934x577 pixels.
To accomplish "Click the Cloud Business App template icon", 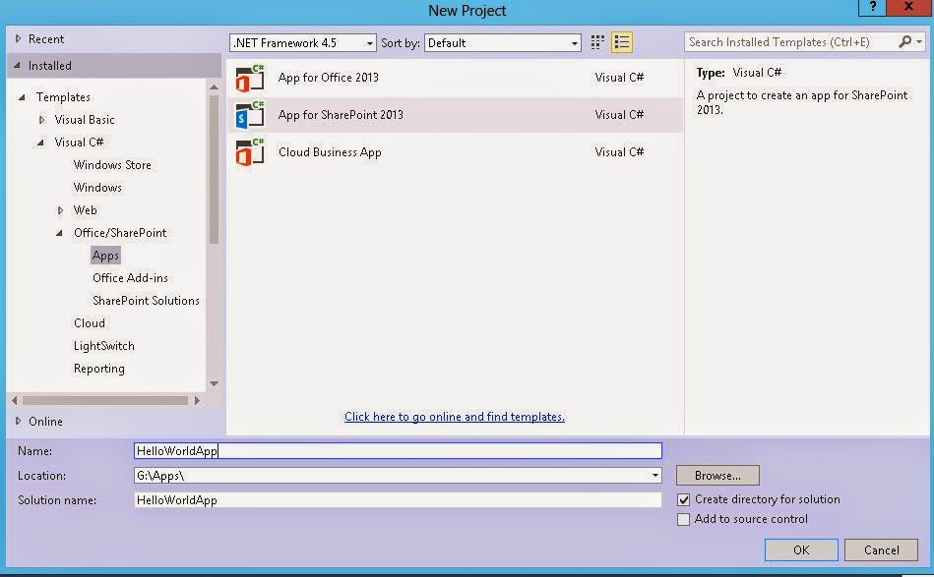I will click(250, 152).
